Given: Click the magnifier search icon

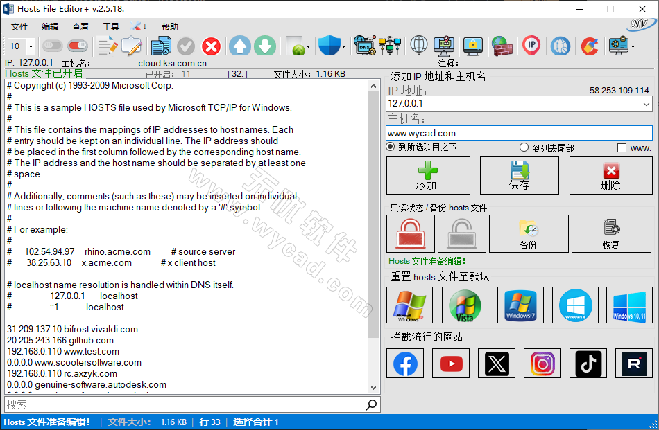Looking at the screenshot, I should 371,405.
